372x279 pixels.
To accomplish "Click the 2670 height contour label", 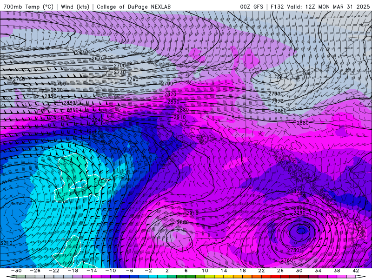I will point(98,59).
